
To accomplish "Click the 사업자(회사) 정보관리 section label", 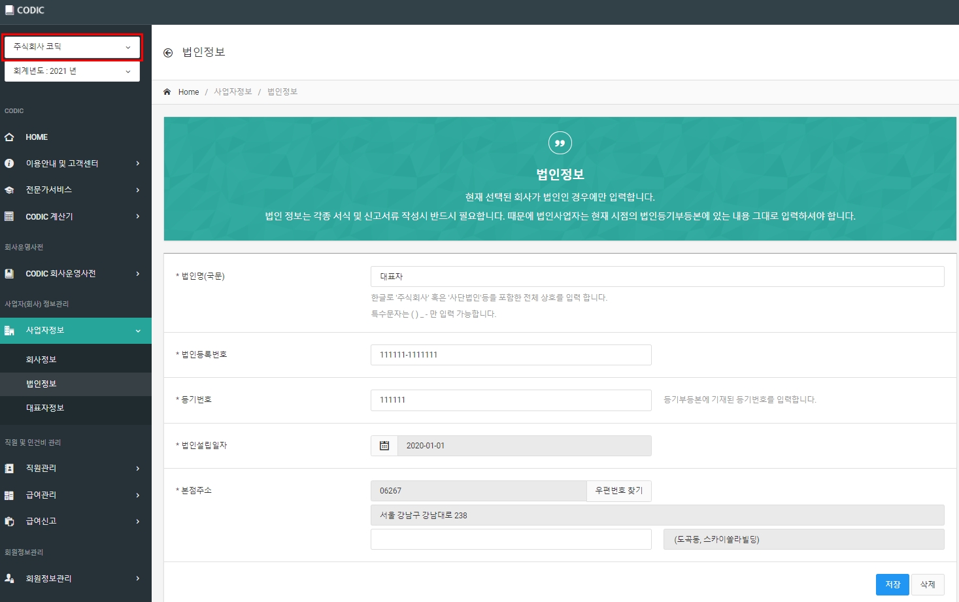I will (37, 304).
